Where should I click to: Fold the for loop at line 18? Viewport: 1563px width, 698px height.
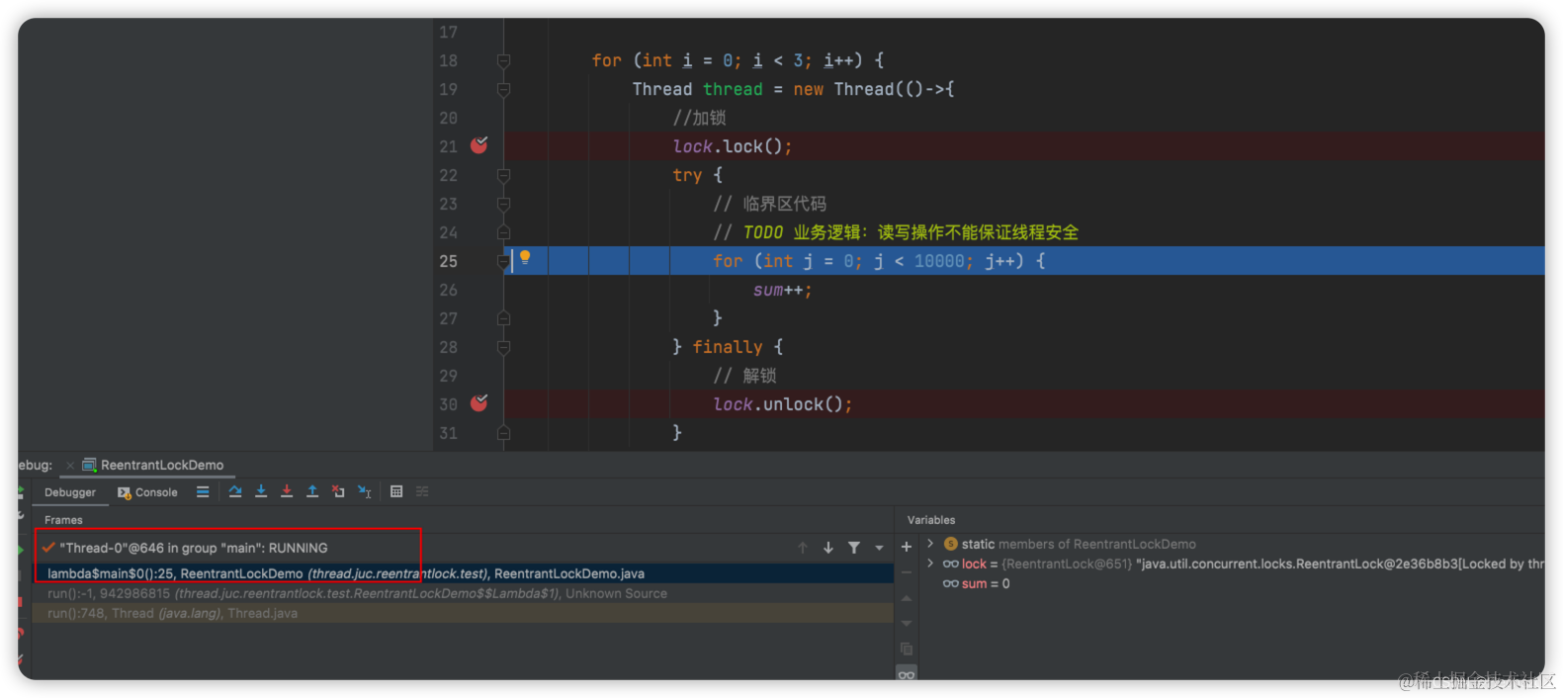click(503, 60)
